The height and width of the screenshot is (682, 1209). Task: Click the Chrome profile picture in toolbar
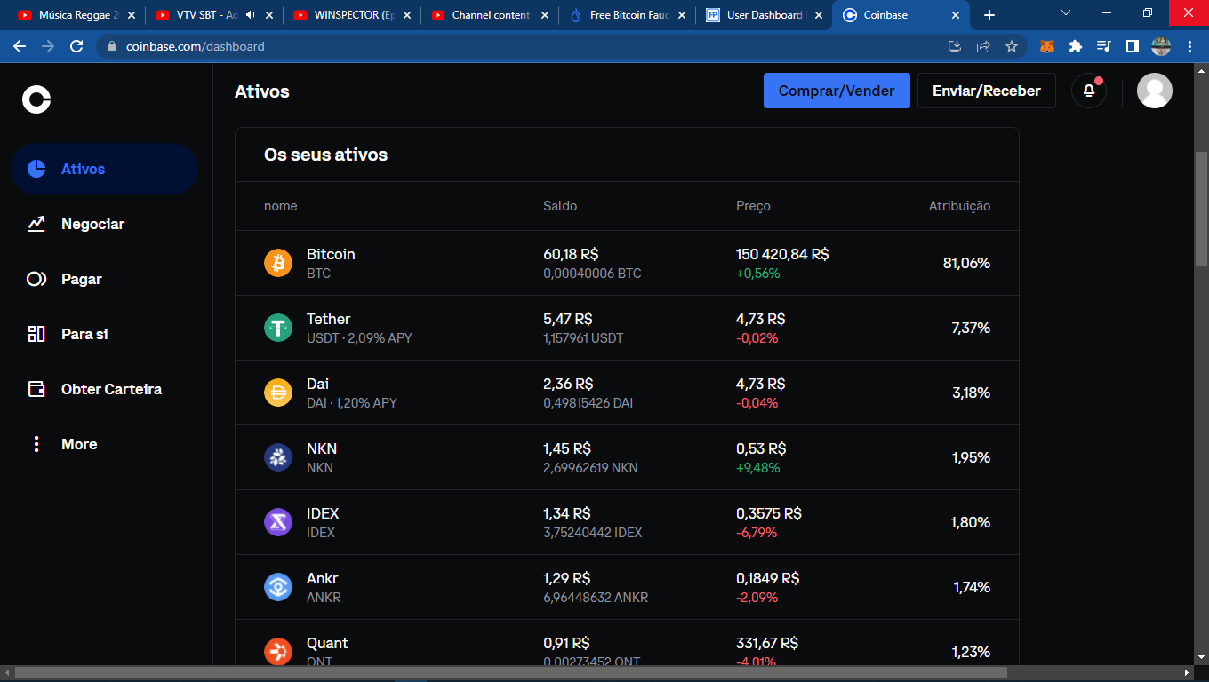coord(1161,46)
